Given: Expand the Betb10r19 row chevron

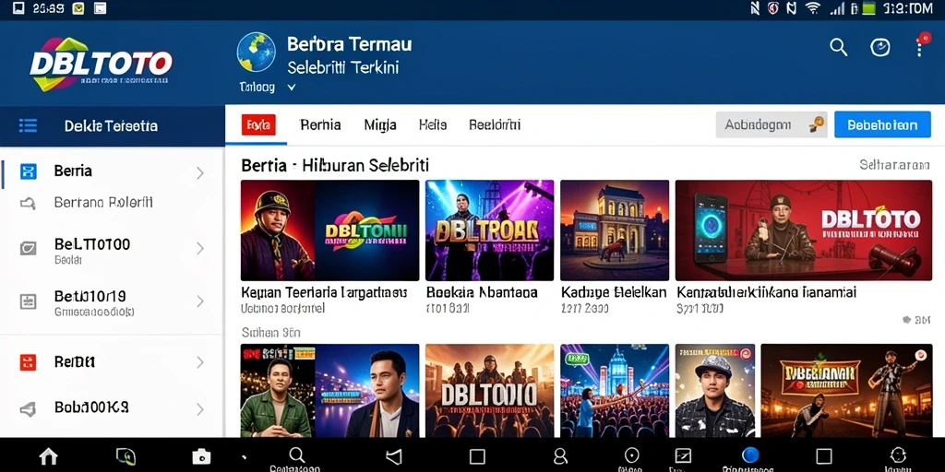Looking at the screenshot, I should point(200,301).
